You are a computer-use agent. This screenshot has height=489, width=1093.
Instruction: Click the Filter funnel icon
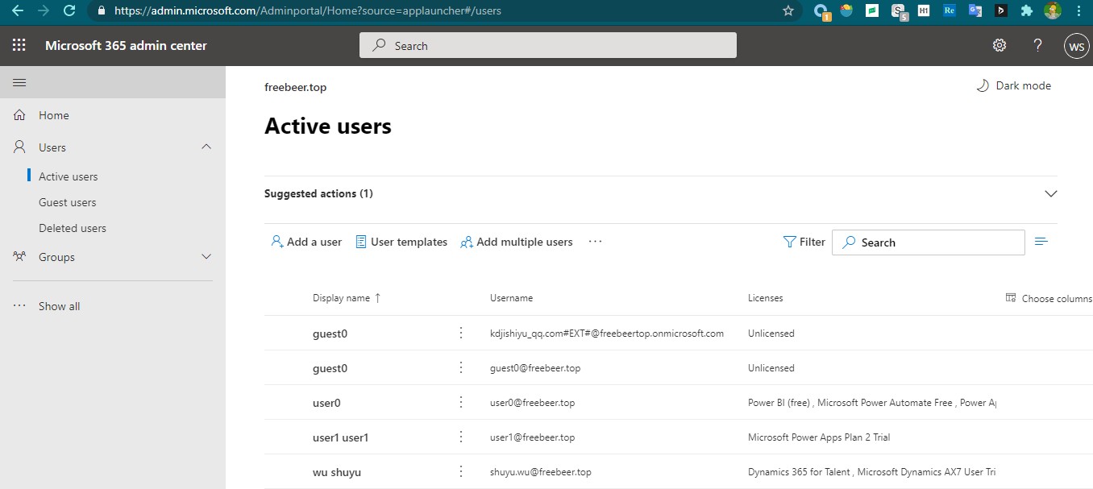(x=789, y=242)
